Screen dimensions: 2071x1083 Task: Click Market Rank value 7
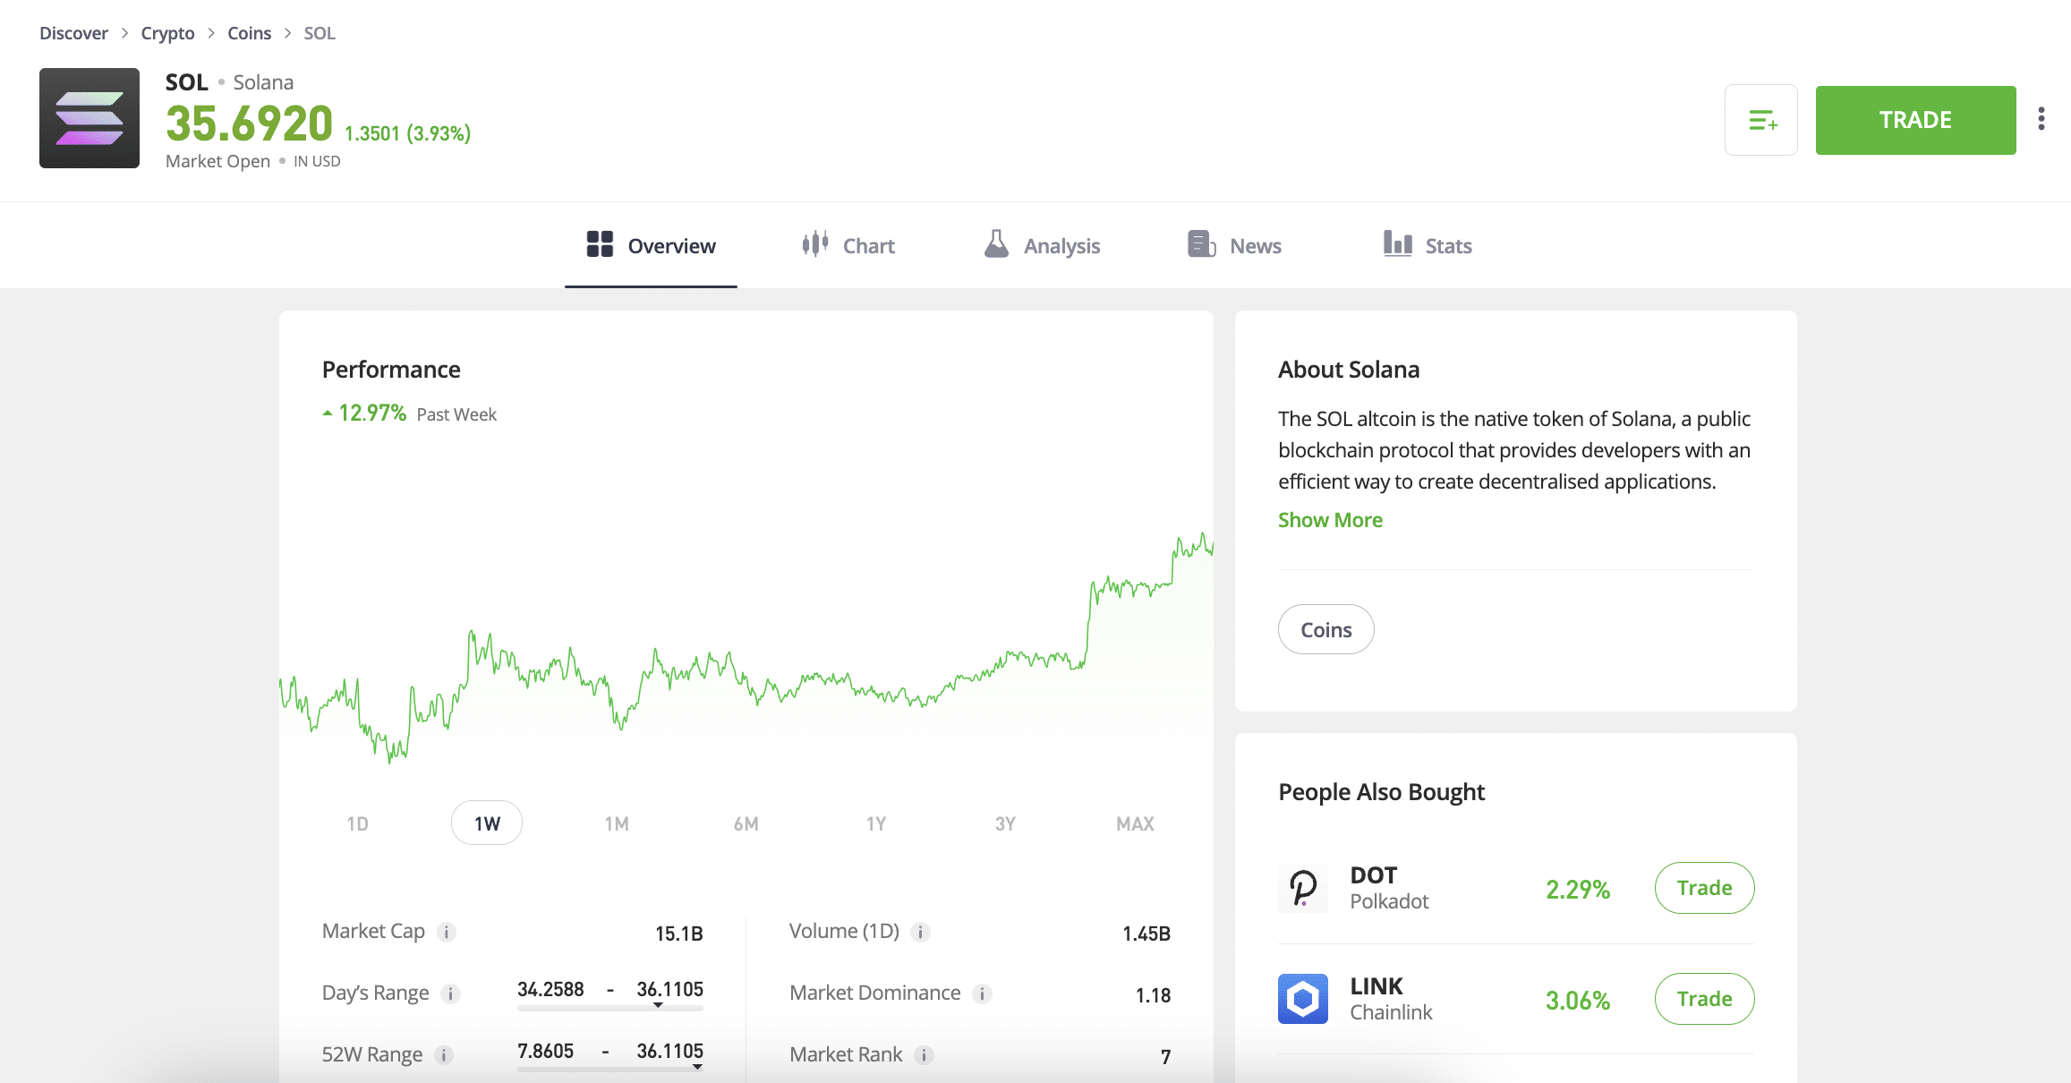pos(1165,1057)
